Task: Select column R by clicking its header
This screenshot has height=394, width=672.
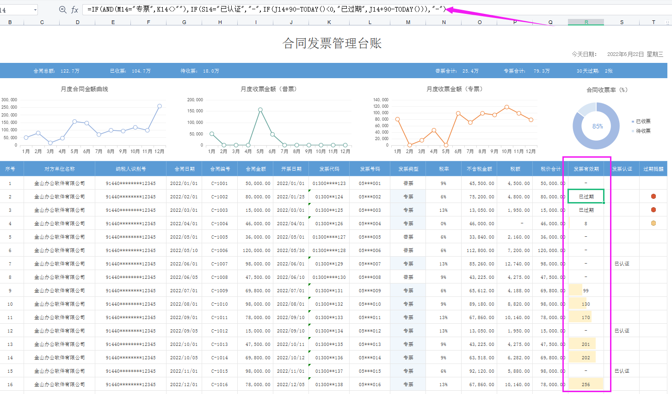Action: 586,21
